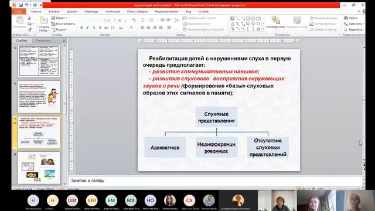Select the Format Painter brush icon
The width and height of the screenshot is (375, 211).
(29, 29)
